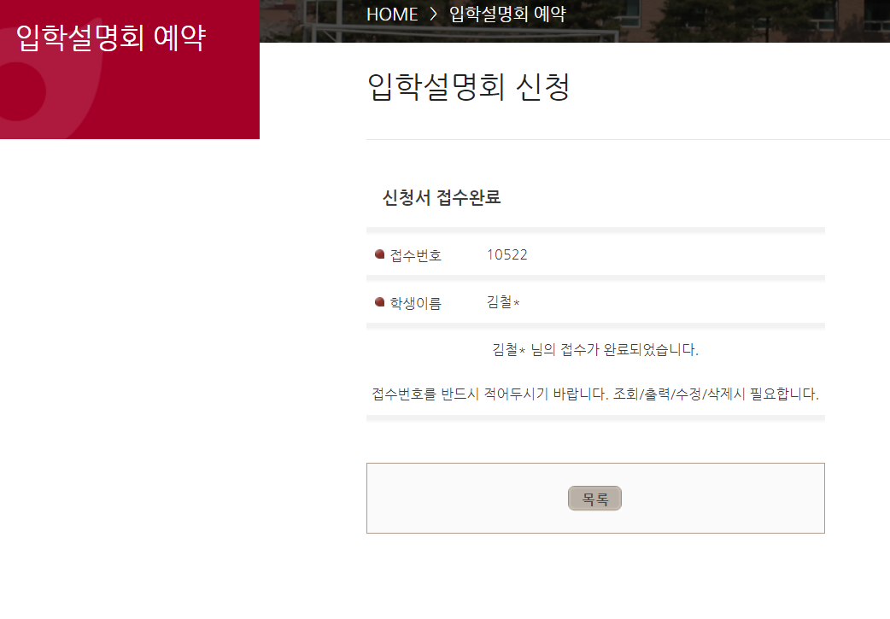Open the 입학설명회 예약 breadcrumb link
The width and height of the screenshot is (890, 619).
coord(507,15)
